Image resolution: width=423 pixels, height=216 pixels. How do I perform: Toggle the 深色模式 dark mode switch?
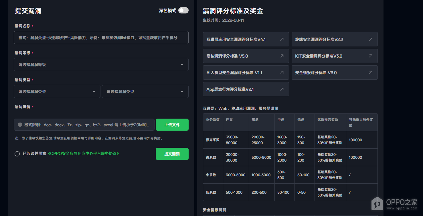point(183,10)
